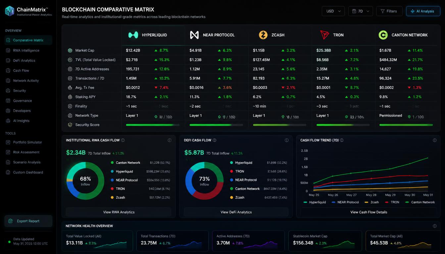445x254 pixels.
Task: Click the ChainMatrix logo icon
Action: tap(10, 11)
